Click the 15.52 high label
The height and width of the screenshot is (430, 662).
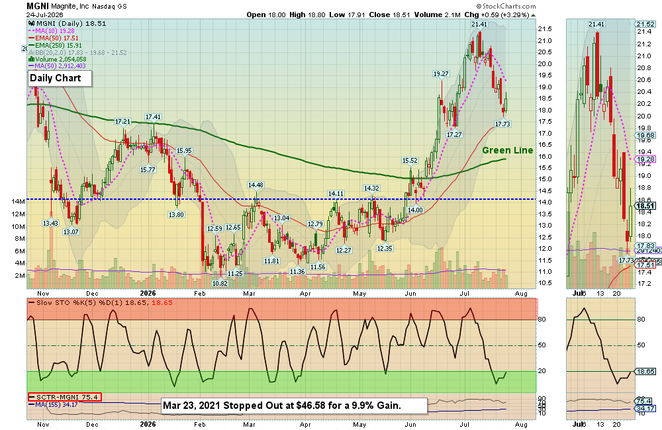410,160
